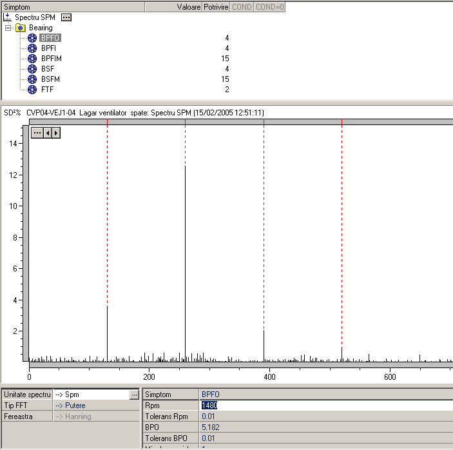The height and width of the screenshot is (450, 453).
Task: Click the Potrivire column header
Action: [x=216, y=6]
